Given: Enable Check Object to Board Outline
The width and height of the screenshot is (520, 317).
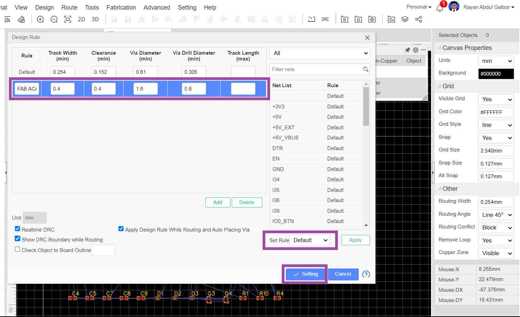Looking at the screenshot, I should tap(17, 249).
